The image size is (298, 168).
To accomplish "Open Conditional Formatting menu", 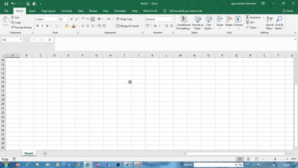I will pos(183,23).
